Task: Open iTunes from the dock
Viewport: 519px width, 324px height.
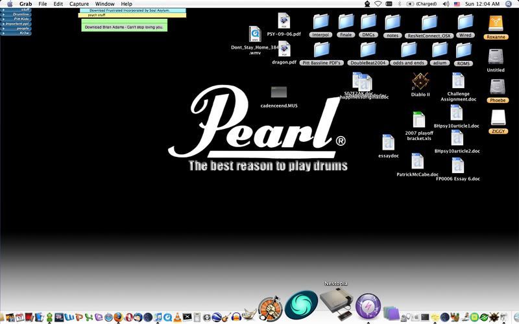Action: pyautogui.click(x=158, y=318)
